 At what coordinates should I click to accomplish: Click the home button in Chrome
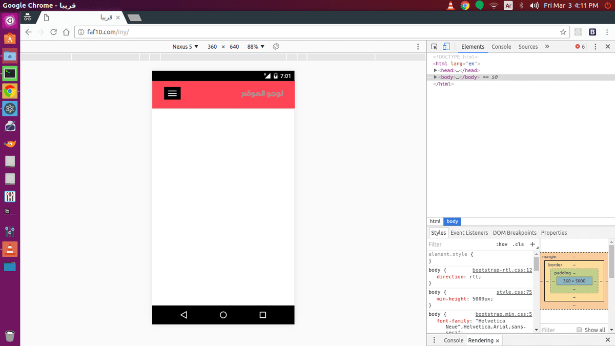point(66,32)
